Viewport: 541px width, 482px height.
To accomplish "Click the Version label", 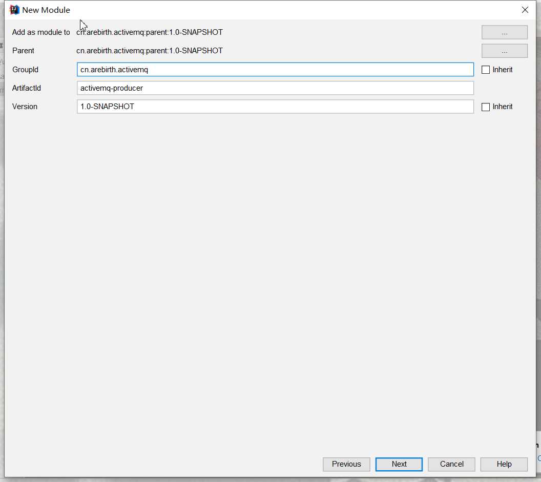I will pos(25,107).
